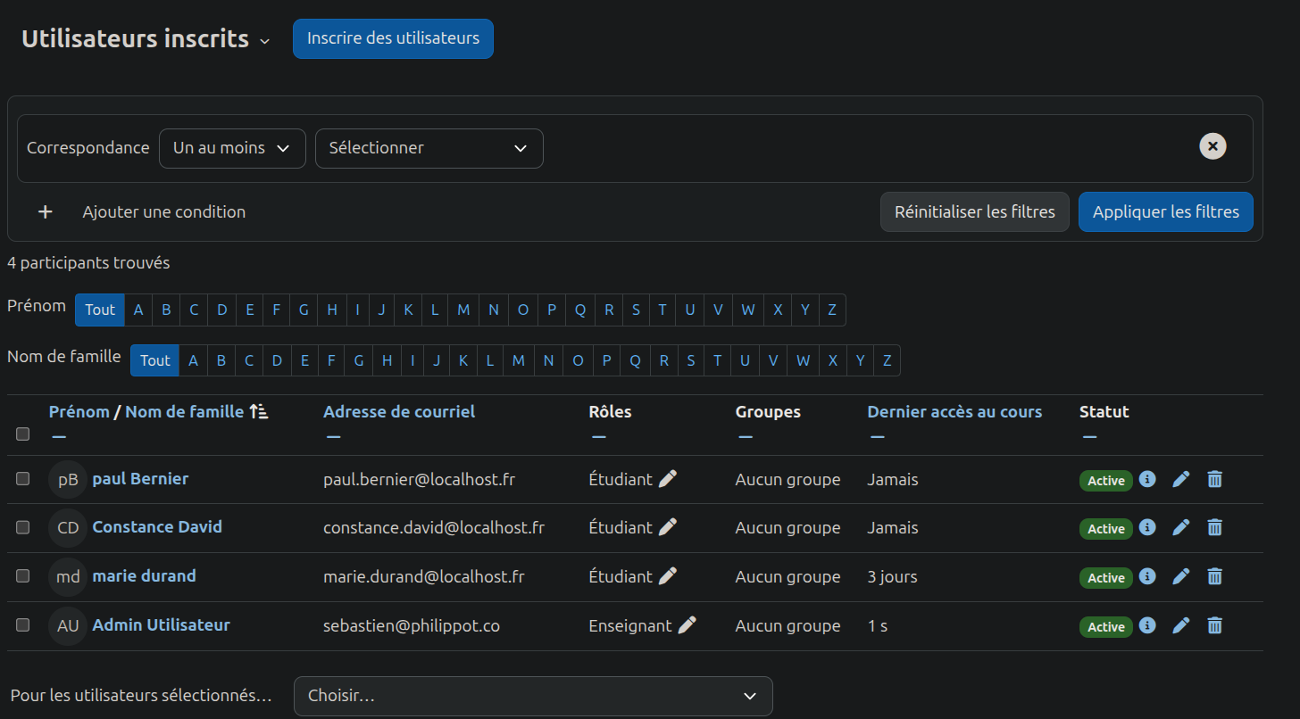Edit role pencil for paul Bernier
The height and width of the screenshot is (719, 1300).
668,479
